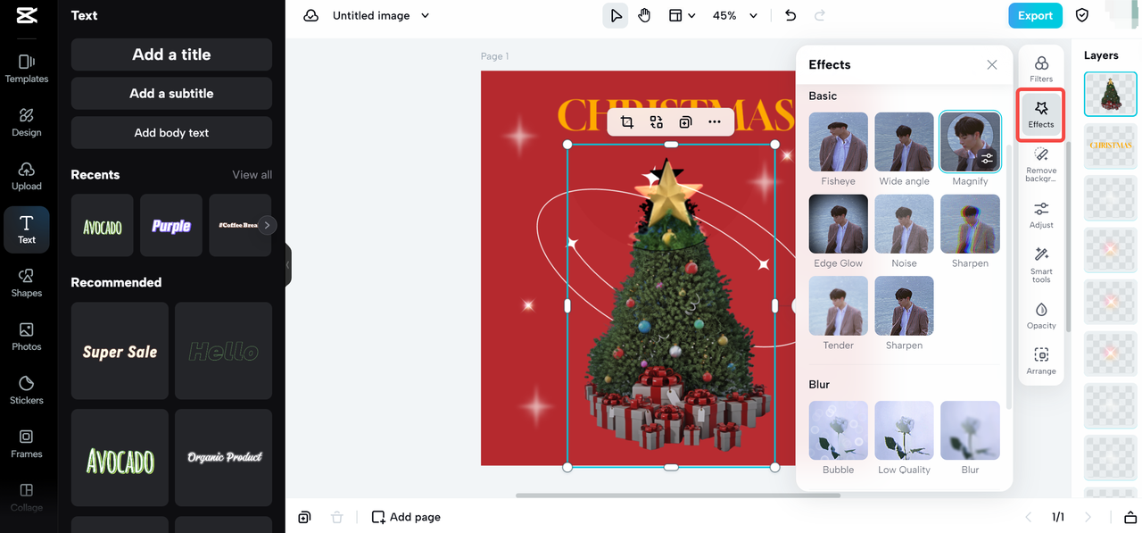Select the Christmas tree layer thumbnail
Viewport: 1142px width, 533px height.
(x=1110, y=94)
